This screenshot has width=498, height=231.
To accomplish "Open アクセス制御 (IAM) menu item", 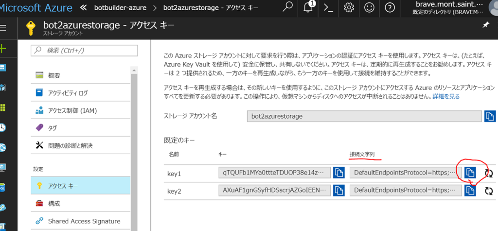I will coord(80,110).
